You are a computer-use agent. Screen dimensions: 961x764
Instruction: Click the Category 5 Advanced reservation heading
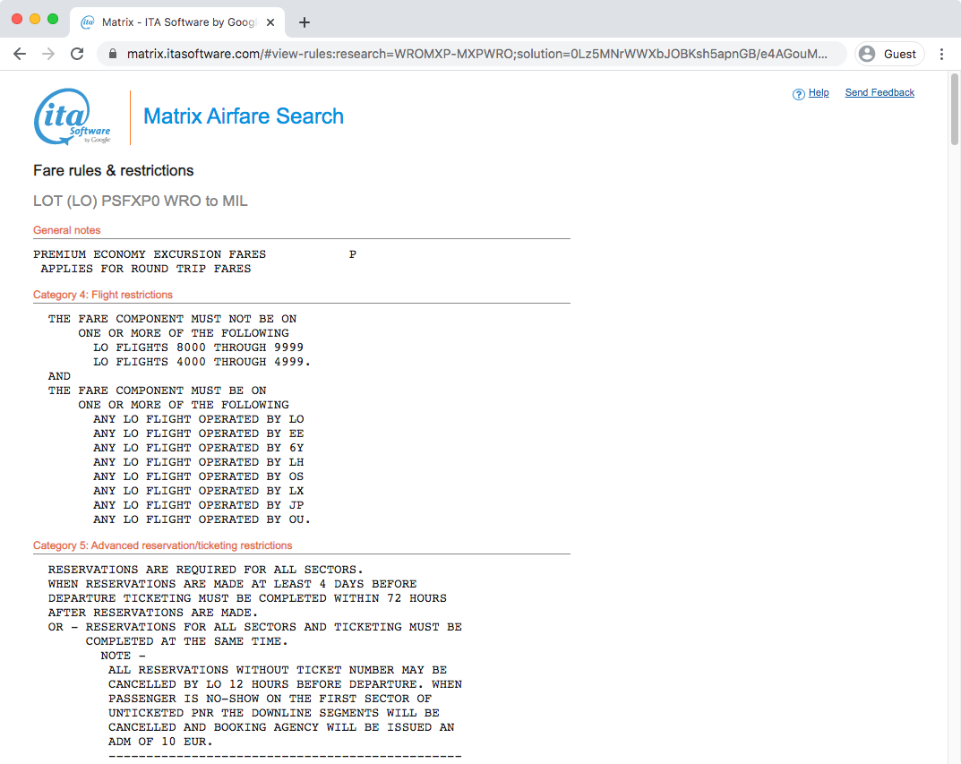tap(163, 545)
